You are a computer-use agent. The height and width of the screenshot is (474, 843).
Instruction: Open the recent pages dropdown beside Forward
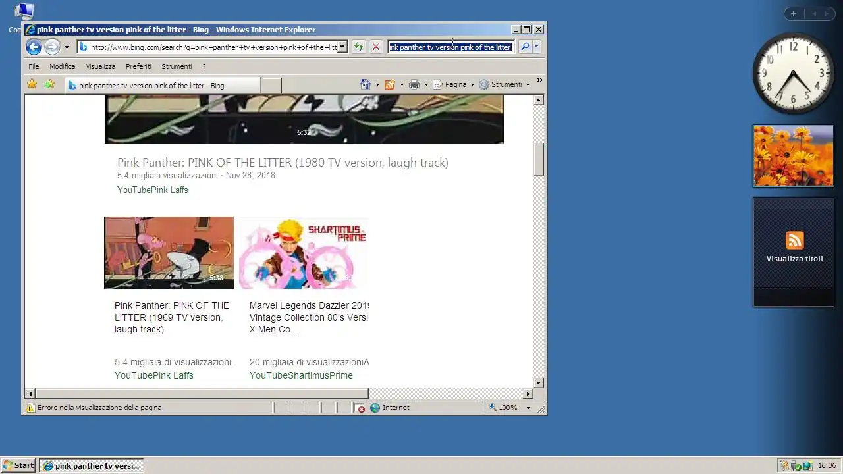tap(67, 47)
